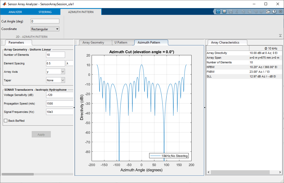Screen dimensions: 284x183
Task: Click the Apply button
Action: 41,134
